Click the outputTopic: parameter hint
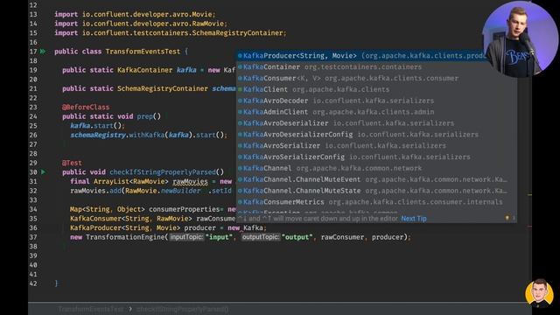The width and height of the screenshot is (560, 315). [261, 237]
